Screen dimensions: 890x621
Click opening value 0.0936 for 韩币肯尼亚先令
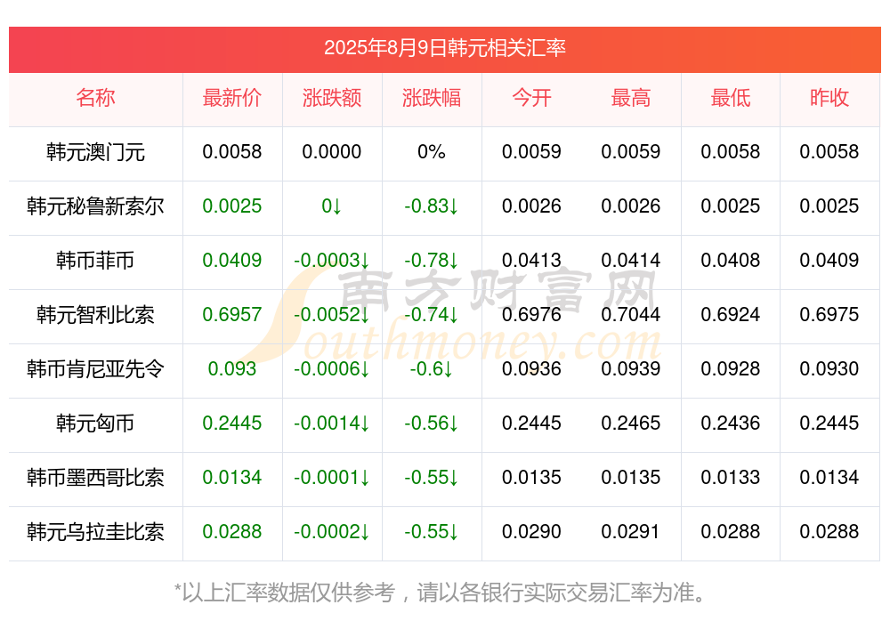(x=531, y=369)
